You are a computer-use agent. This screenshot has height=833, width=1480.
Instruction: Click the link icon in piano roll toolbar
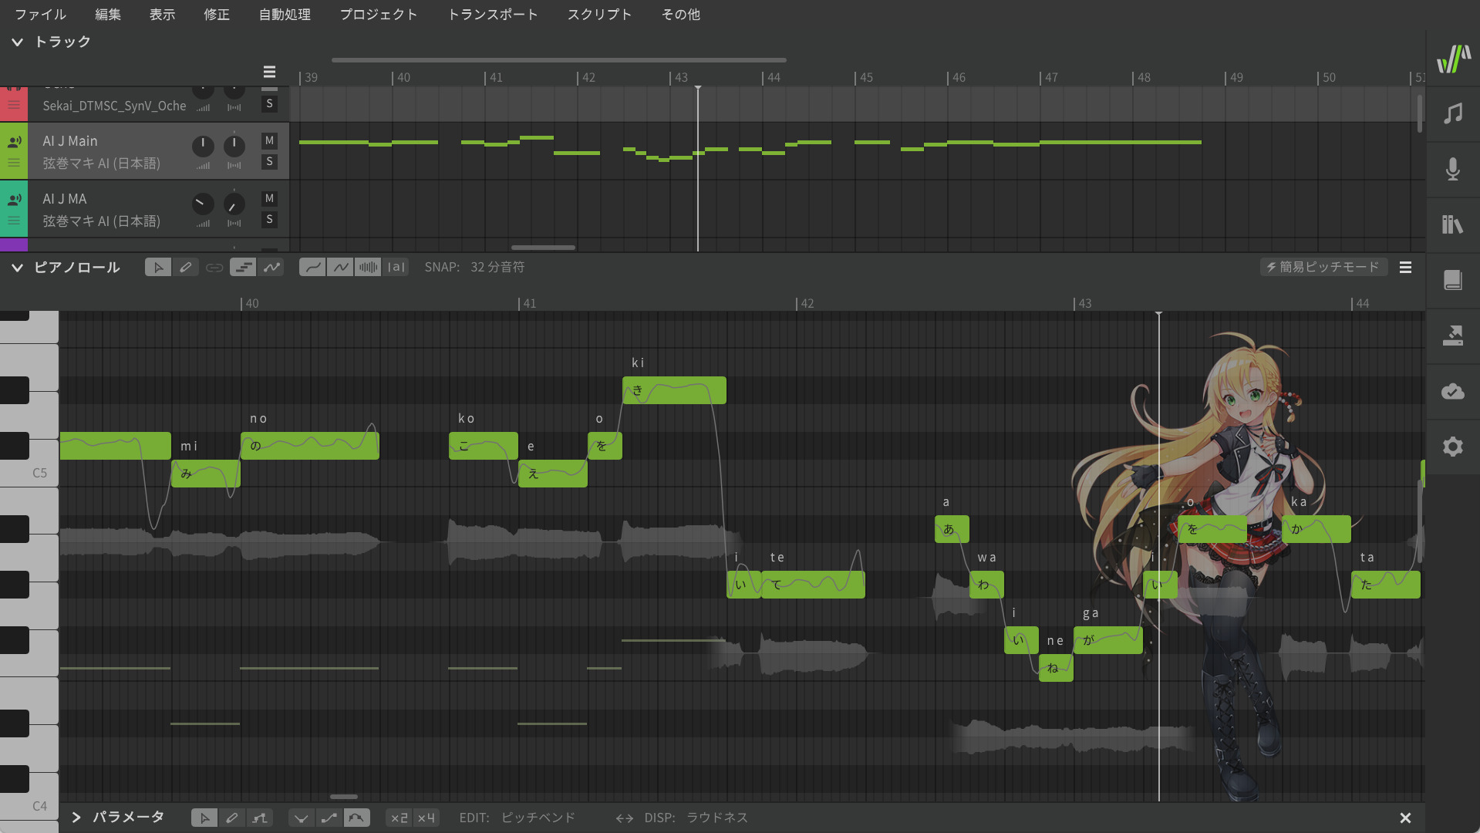(x=214, y=267)
